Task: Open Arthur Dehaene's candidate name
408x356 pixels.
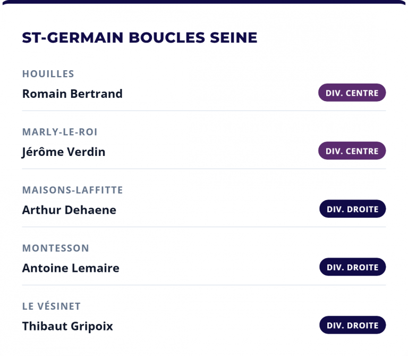Action: (69, 210)
